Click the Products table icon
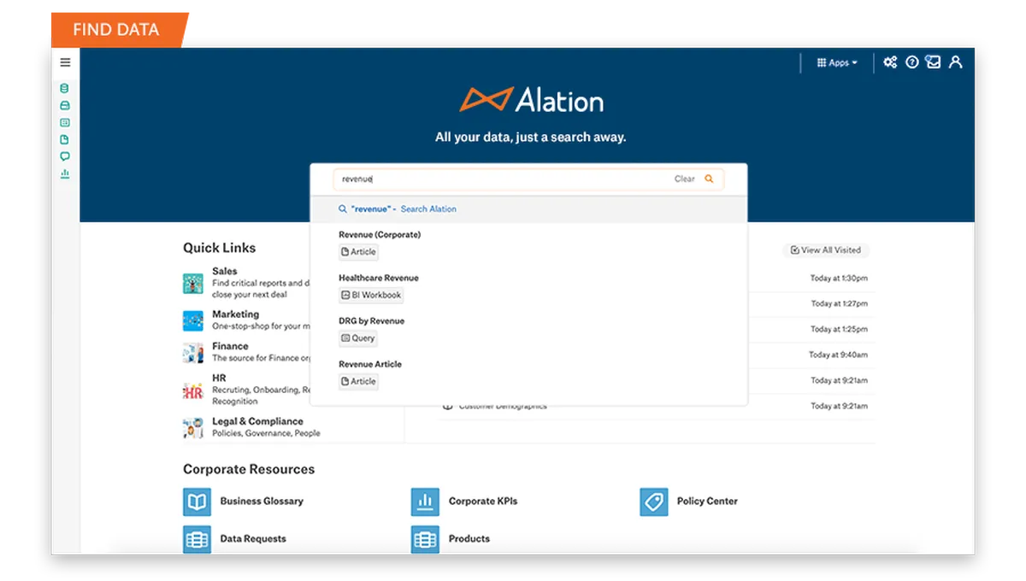Screen dimensions: 1026x581 (x=425, y=539)
